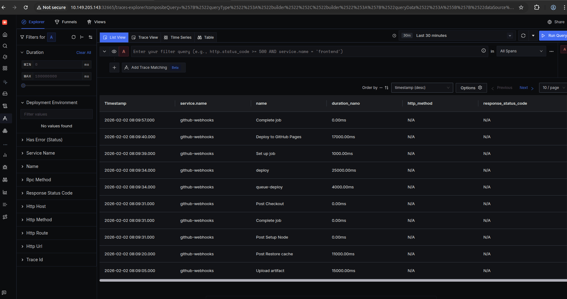567x299 pixels.
Task: Open the Last 30 minutes time dropdown
Action: coord(457,36)
